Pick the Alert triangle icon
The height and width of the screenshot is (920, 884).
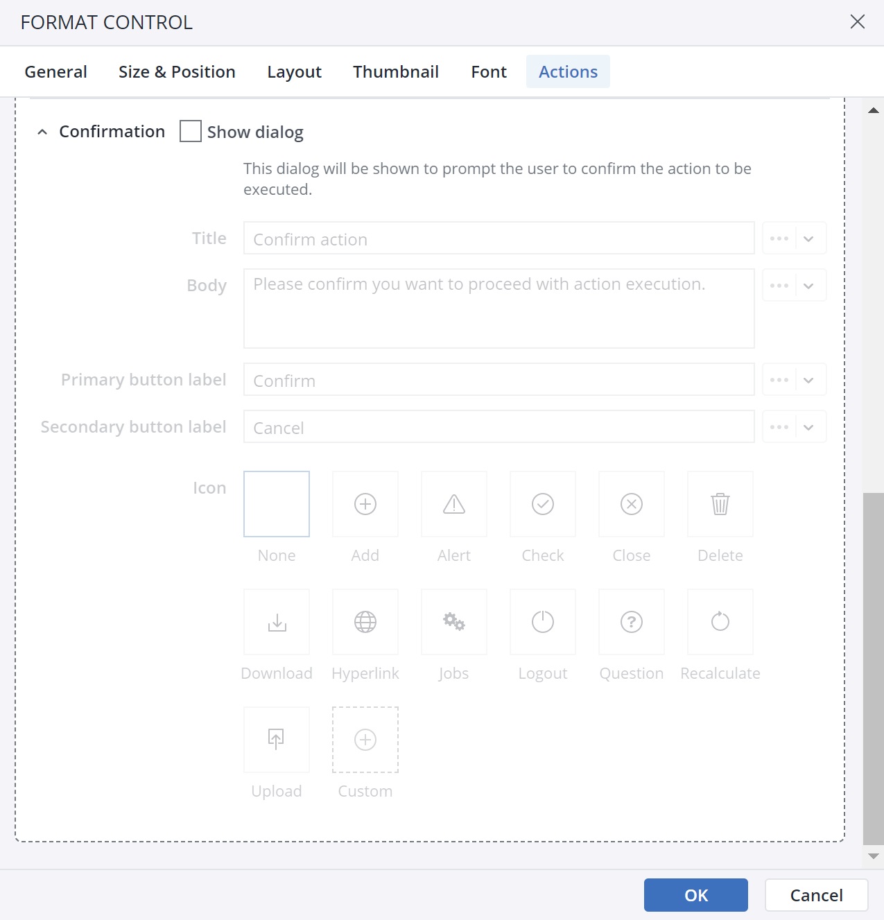[x=454, y=504]
